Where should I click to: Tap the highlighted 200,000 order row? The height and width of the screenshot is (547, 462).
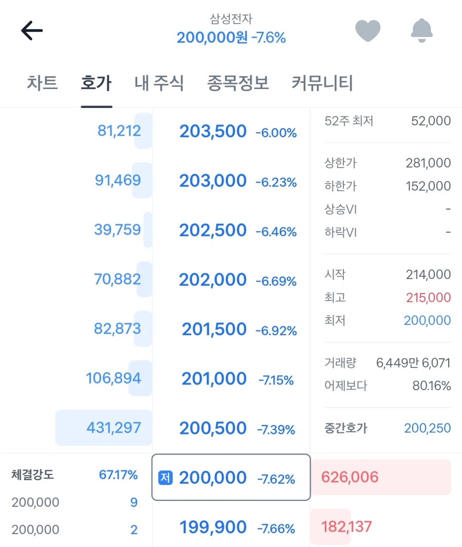tap(230, 478)
